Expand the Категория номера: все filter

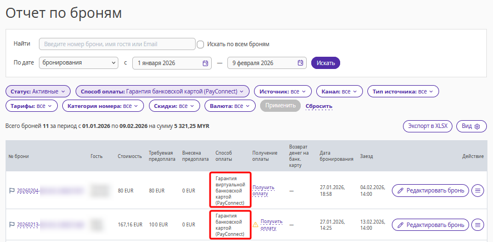coord(103,106)
